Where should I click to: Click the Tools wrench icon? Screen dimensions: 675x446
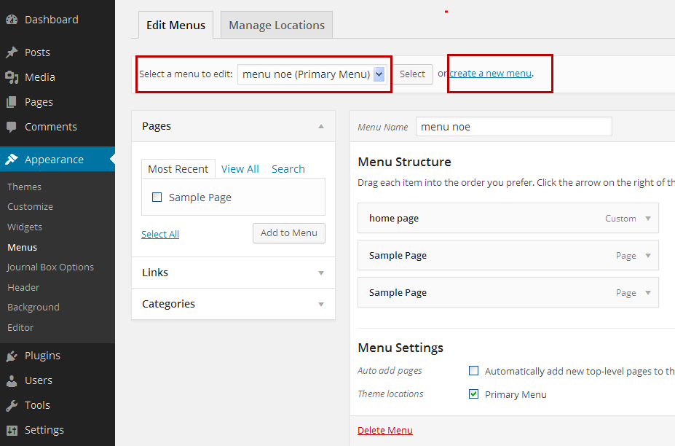pyautogui.click(x=12, y=405)
